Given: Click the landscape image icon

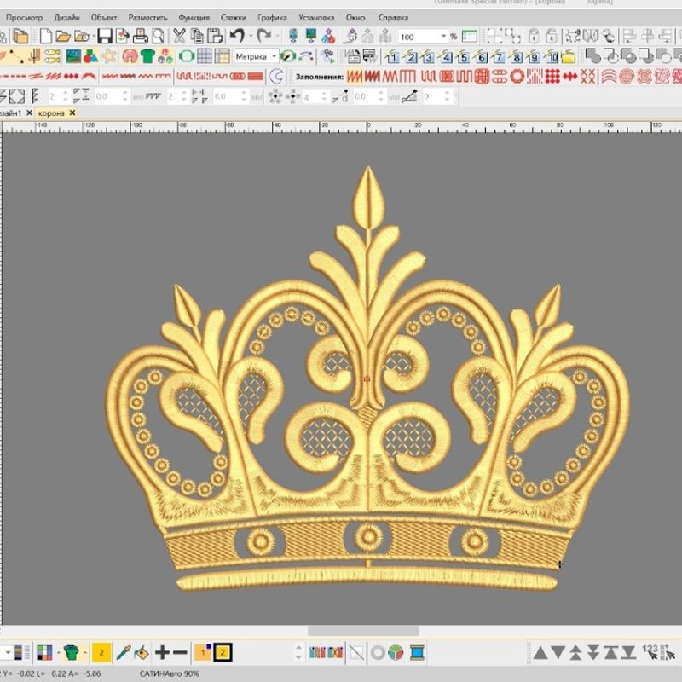Looking at the screenshot, I should (73, 56).
